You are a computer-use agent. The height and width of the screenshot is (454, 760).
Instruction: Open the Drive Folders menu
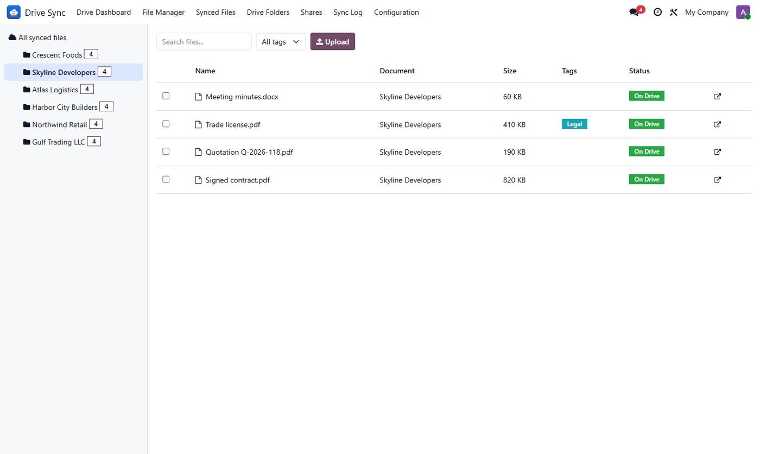point(268,12)
